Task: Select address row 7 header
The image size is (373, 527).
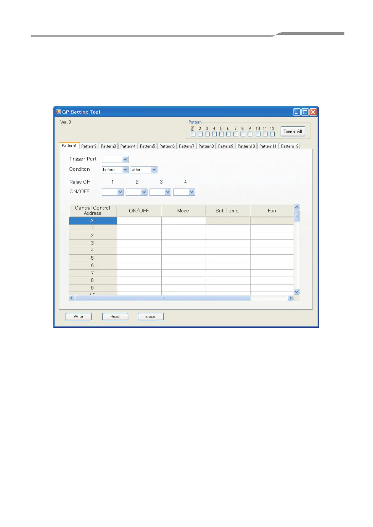Action: pyautogui.click(x=93, y=273)
